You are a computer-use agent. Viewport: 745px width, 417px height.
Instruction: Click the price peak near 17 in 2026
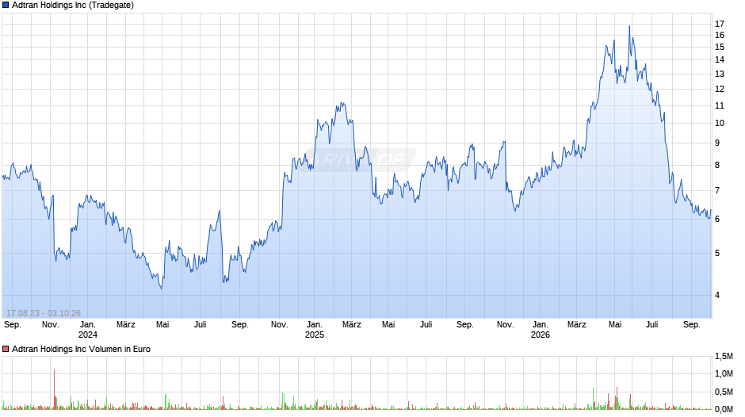point(629,27)
